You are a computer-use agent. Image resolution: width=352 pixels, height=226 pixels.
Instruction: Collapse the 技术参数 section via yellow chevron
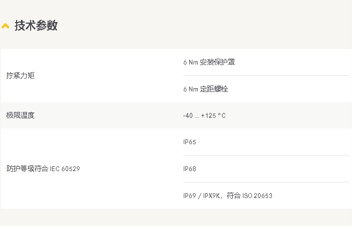coord(5,26)
